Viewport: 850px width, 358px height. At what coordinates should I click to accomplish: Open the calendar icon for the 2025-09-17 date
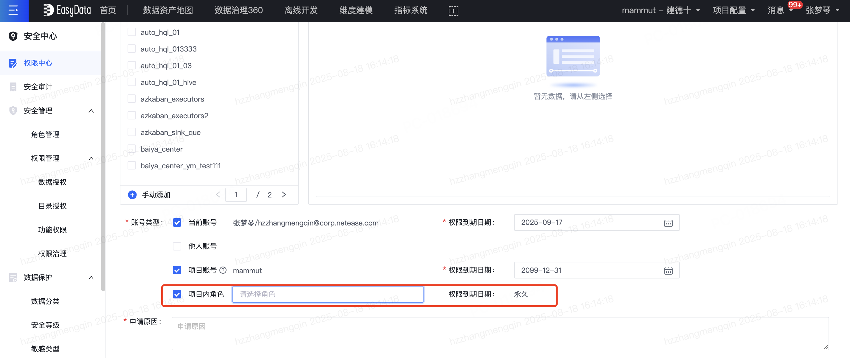[668, 223]
